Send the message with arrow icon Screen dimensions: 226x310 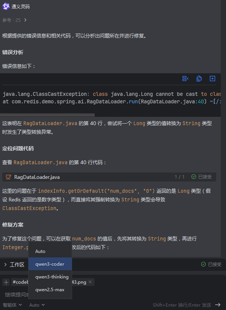coord(218,305)
